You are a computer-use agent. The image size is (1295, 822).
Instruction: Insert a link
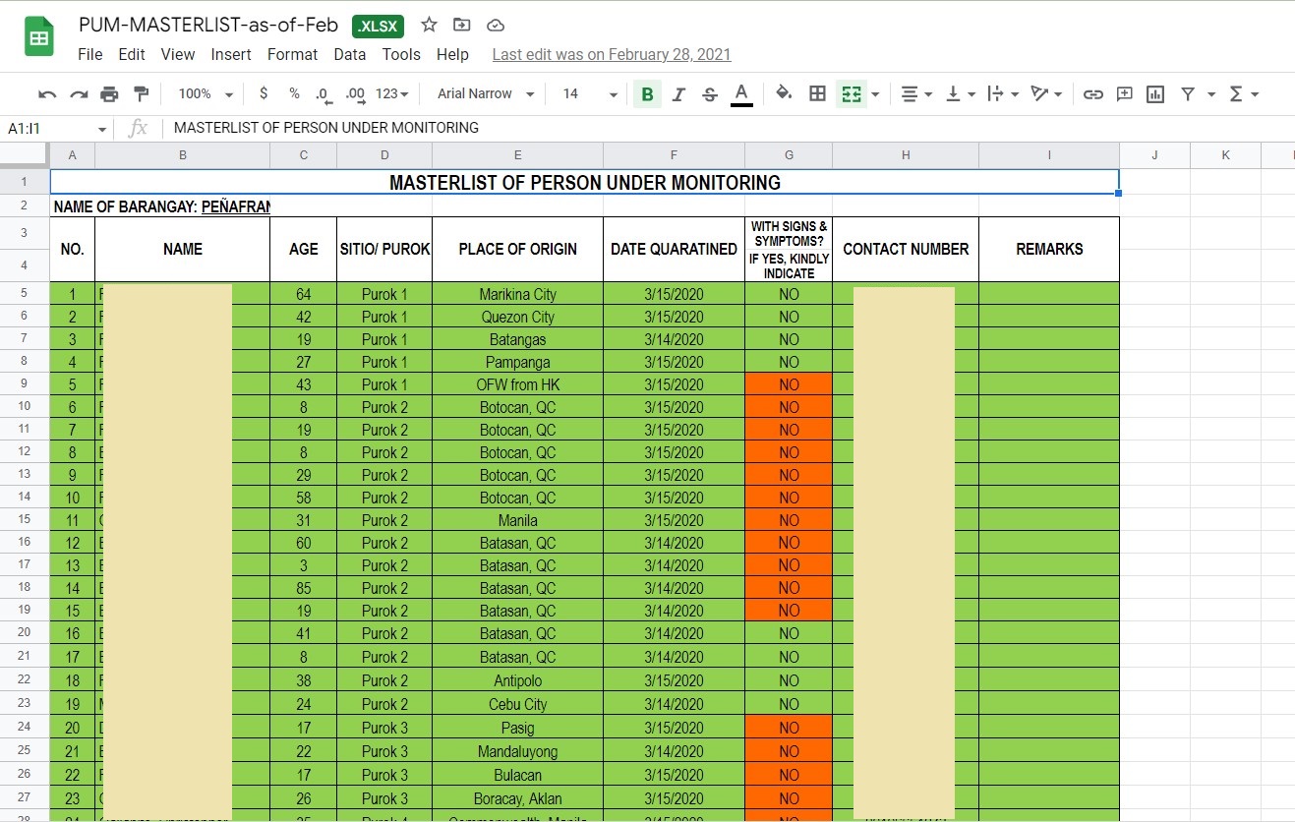(1092, 94)
